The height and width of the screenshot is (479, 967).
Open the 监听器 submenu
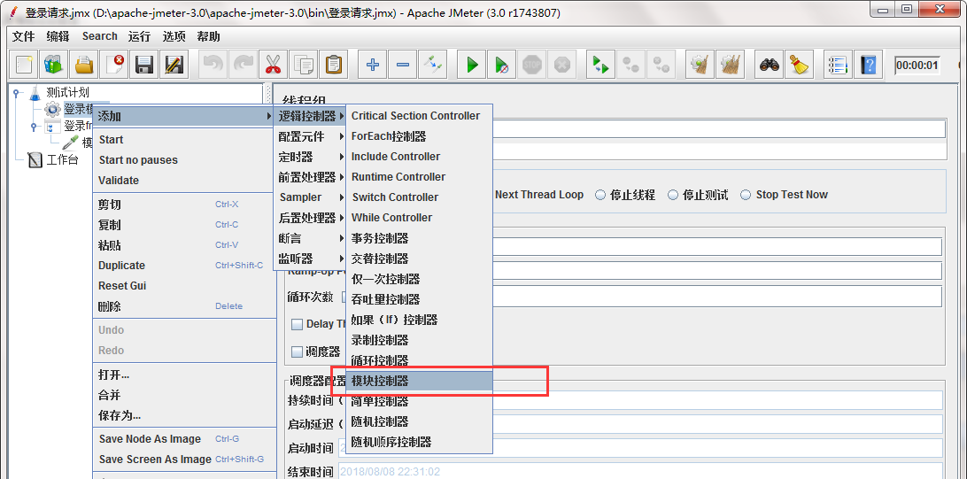point(310,259)
